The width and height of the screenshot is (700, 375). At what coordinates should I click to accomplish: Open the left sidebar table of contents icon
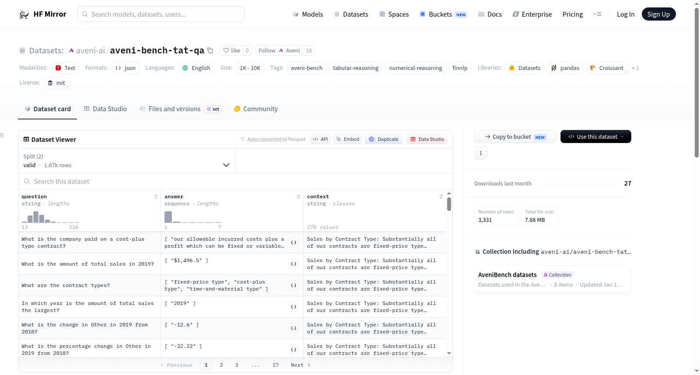(2, 135)
